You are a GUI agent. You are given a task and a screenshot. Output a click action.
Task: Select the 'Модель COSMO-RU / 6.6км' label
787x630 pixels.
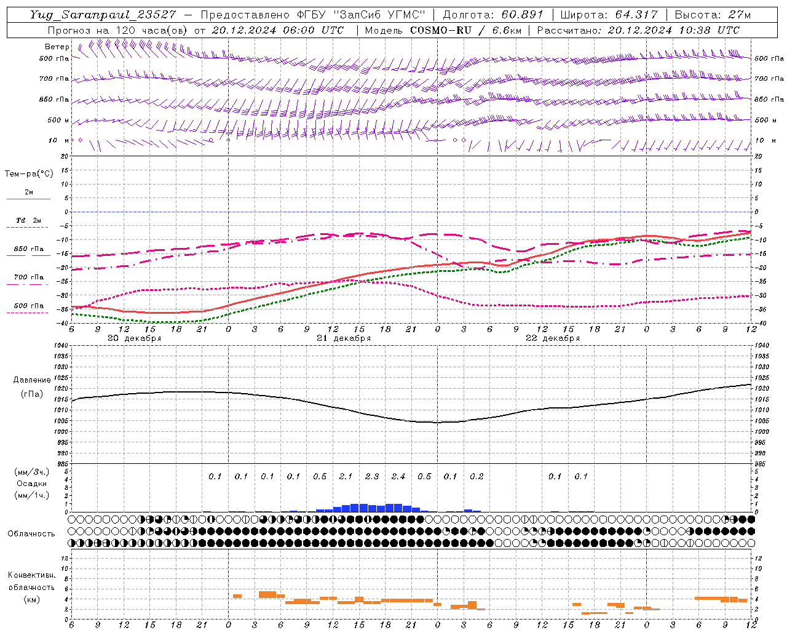[x=442, y=30]
